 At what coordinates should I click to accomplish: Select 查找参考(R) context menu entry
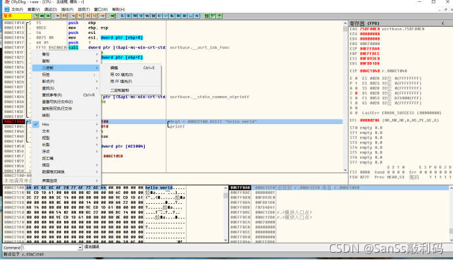coord(66,95)
